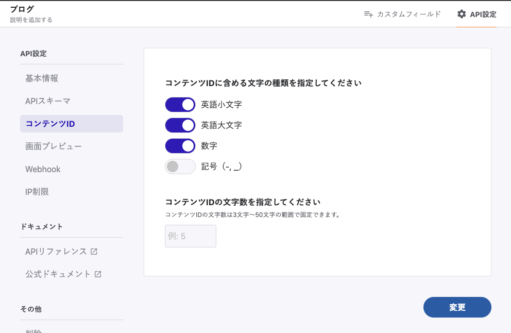511x333 pixels.
Task: Click external link icon beside APIリファレンス
Action: (94, 252)
